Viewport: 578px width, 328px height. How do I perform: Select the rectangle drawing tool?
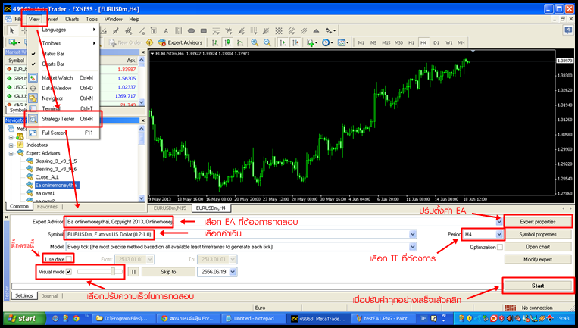[204, 30]
